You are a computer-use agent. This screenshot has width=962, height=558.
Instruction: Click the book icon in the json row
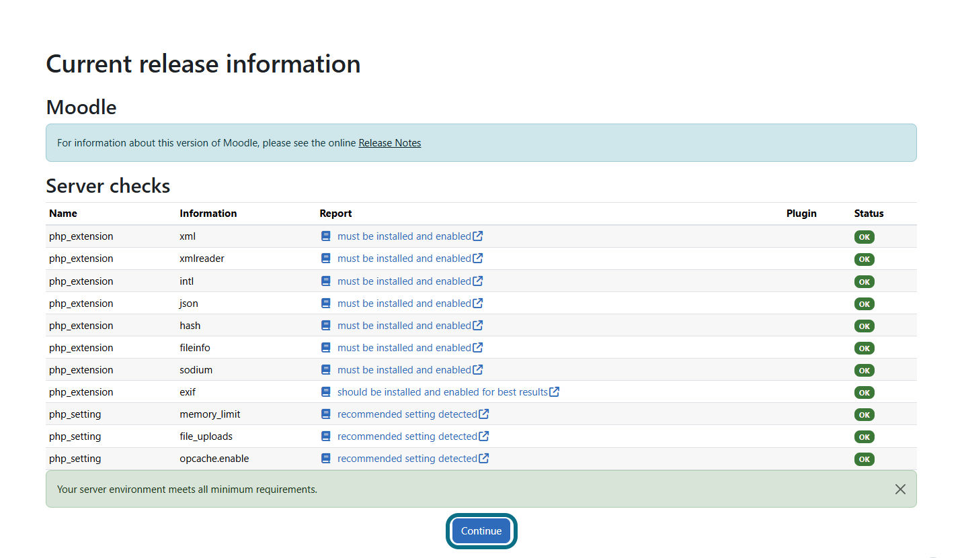tap(326, 303)
